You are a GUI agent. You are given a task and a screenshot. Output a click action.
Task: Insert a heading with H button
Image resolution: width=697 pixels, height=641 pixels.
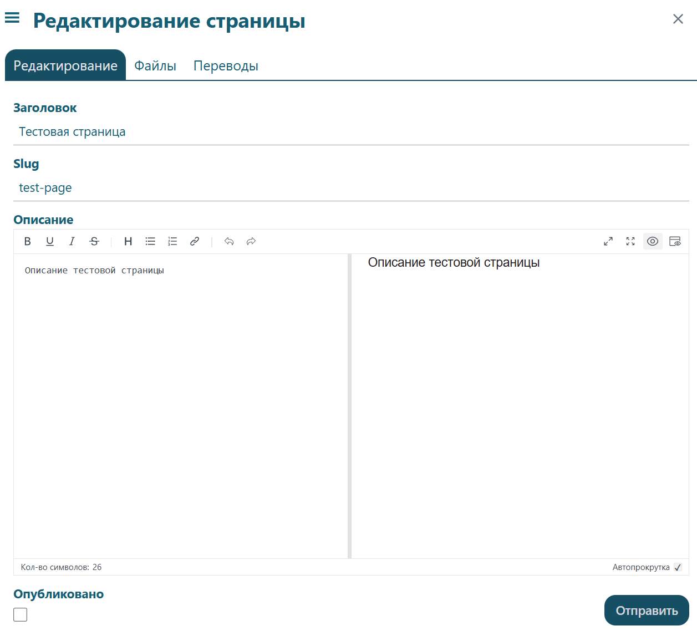(128, 241)
